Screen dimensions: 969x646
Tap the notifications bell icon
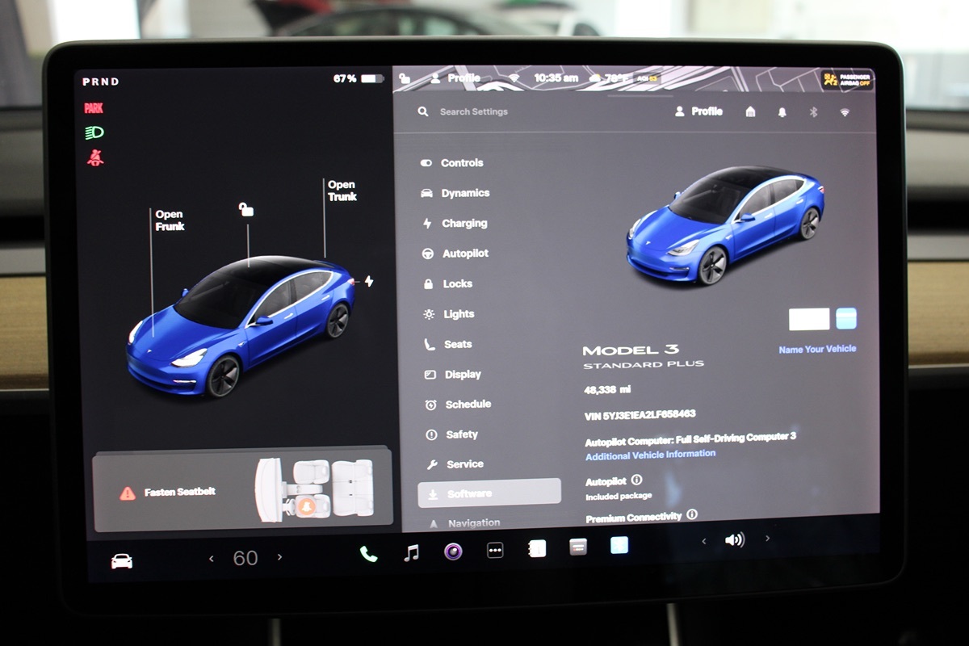click(782, 112)
